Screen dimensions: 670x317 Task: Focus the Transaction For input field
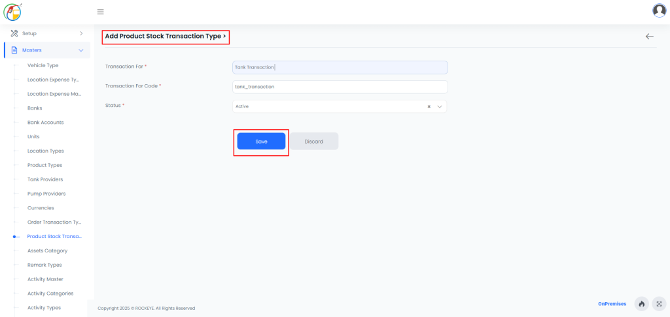pos(340,67)
